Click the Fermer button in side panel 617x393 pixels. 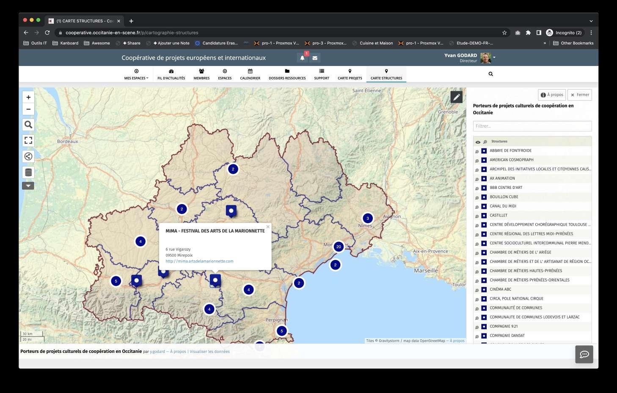[579, 95]
